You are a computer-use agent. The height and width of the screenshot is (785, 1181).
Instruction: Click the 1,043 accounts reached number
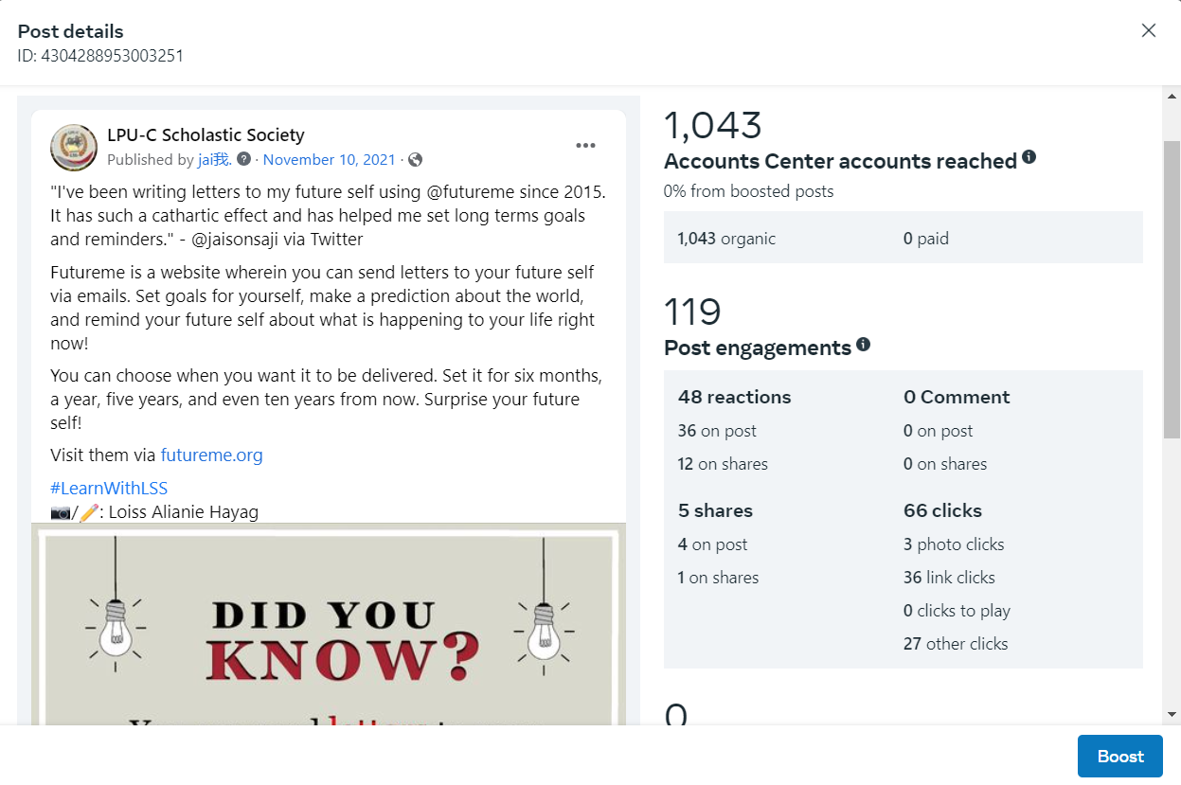pos(713,126)
